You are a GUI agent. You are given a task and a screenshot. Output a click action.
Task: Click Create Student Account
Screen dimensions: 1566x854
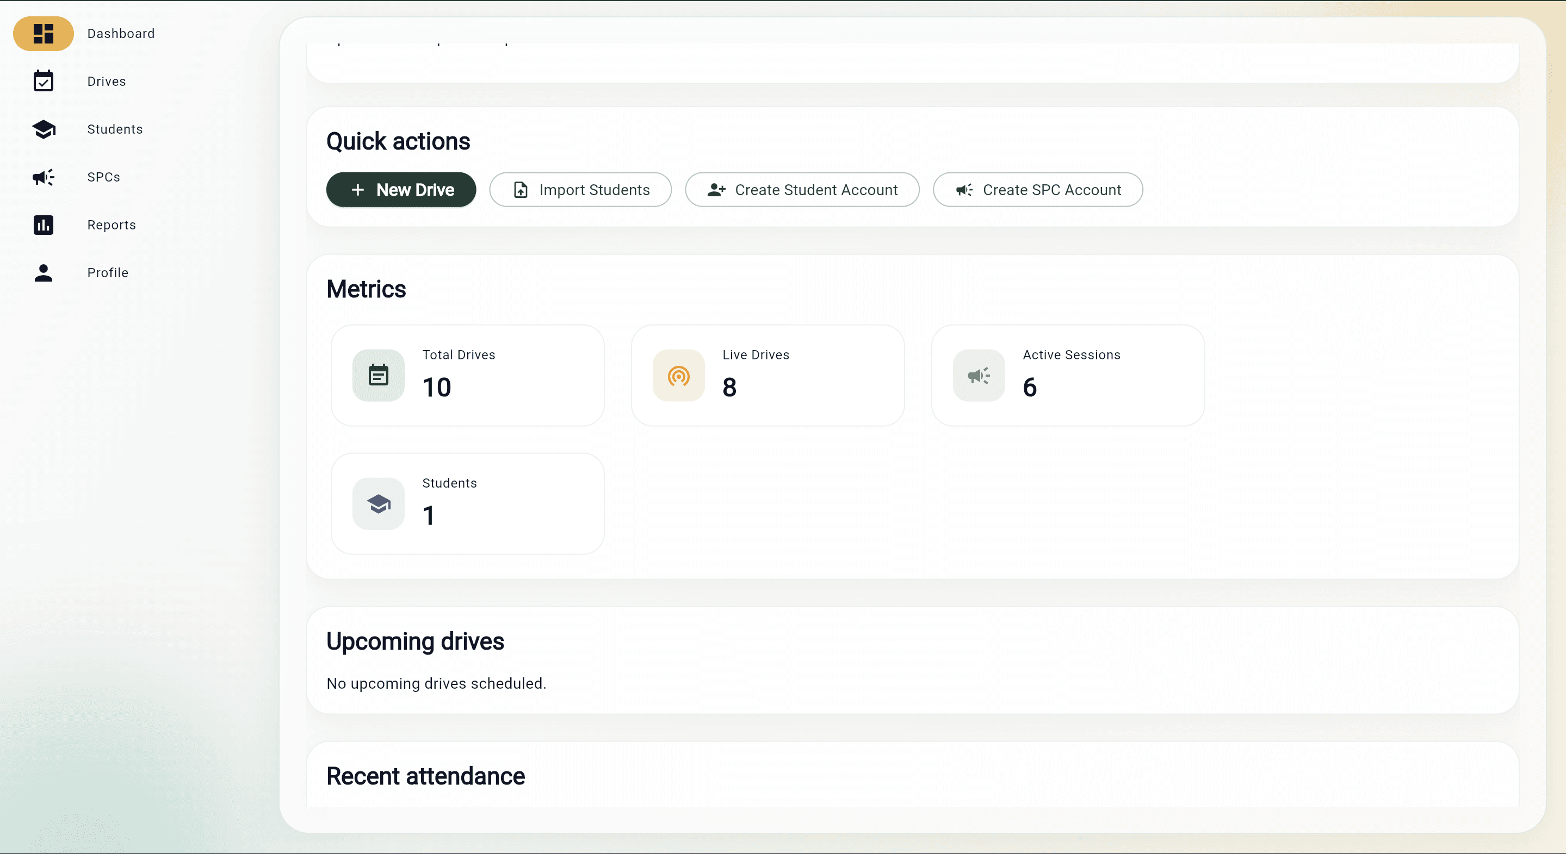pyautogui.click(x=801, y=190)
